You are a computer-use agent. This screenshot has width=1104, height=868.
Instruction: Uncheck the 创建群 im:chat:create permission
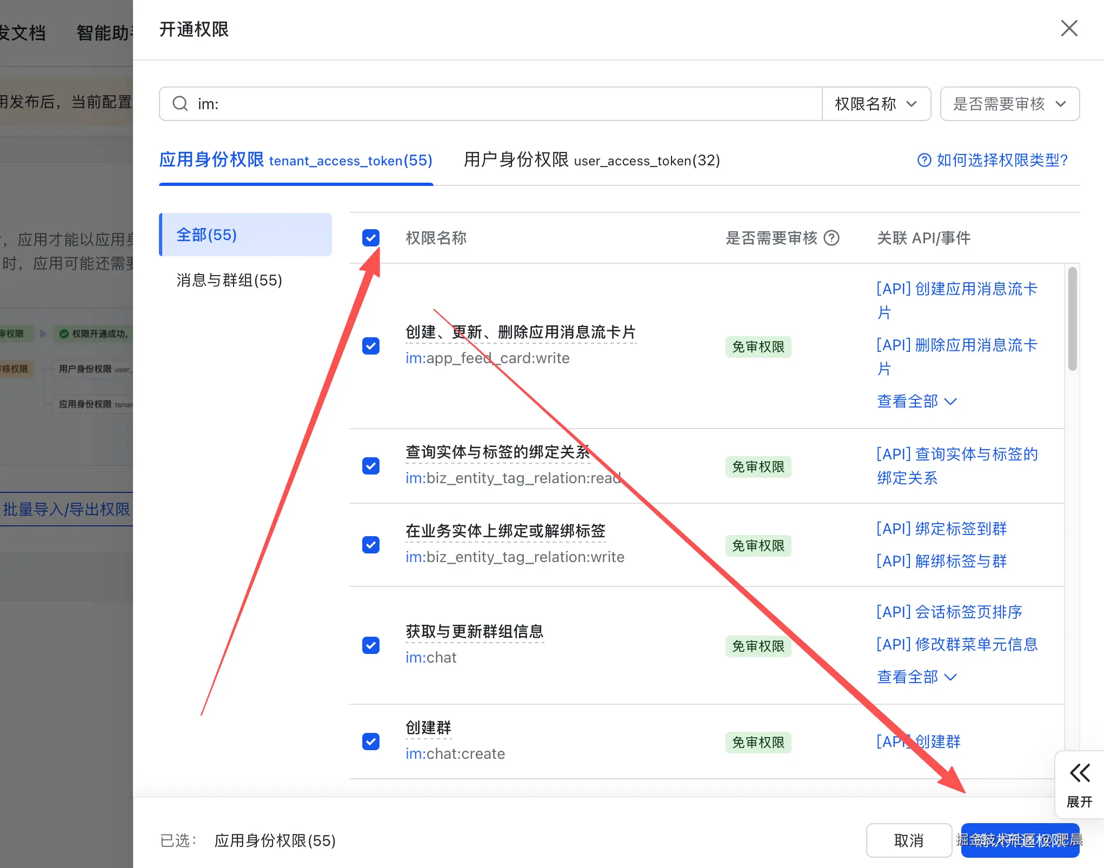370,742
